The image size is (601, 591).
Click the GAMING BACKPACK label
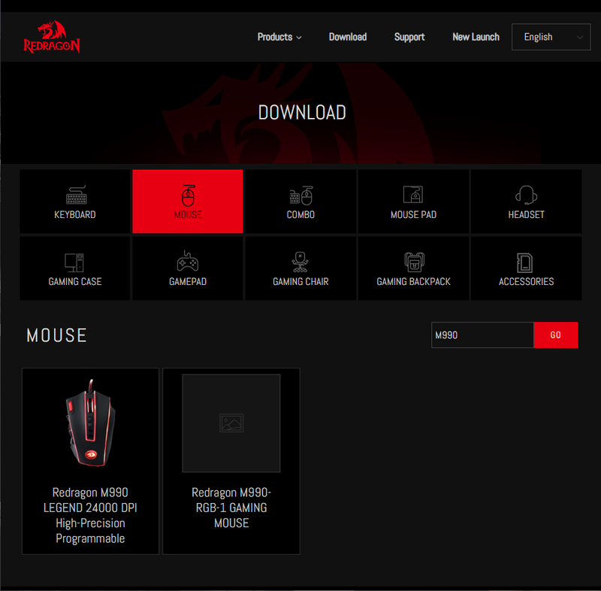pos(414,281)
